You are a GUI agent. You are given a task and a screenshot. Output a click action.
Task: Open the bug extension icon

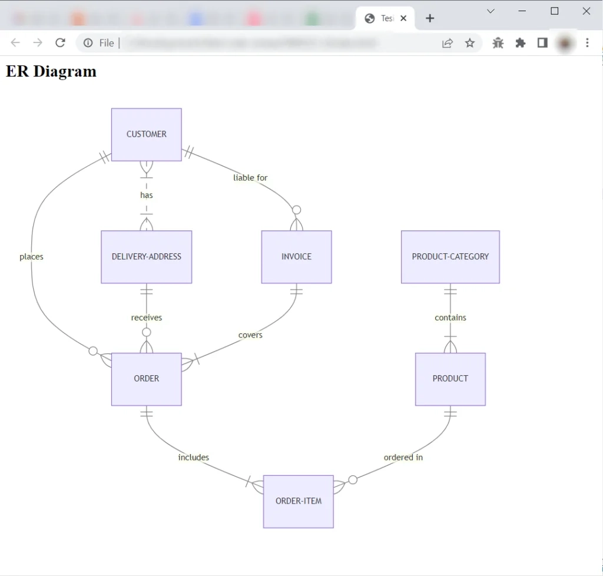[498, 42]
